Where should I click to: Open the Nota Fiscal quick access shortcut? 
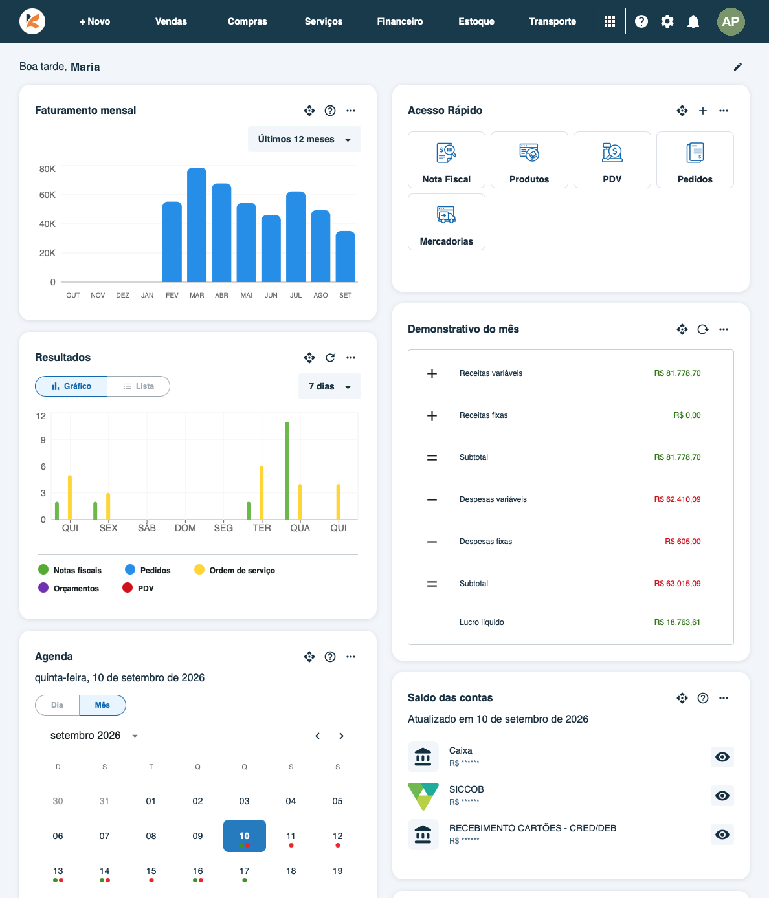(x=447, y=160)
